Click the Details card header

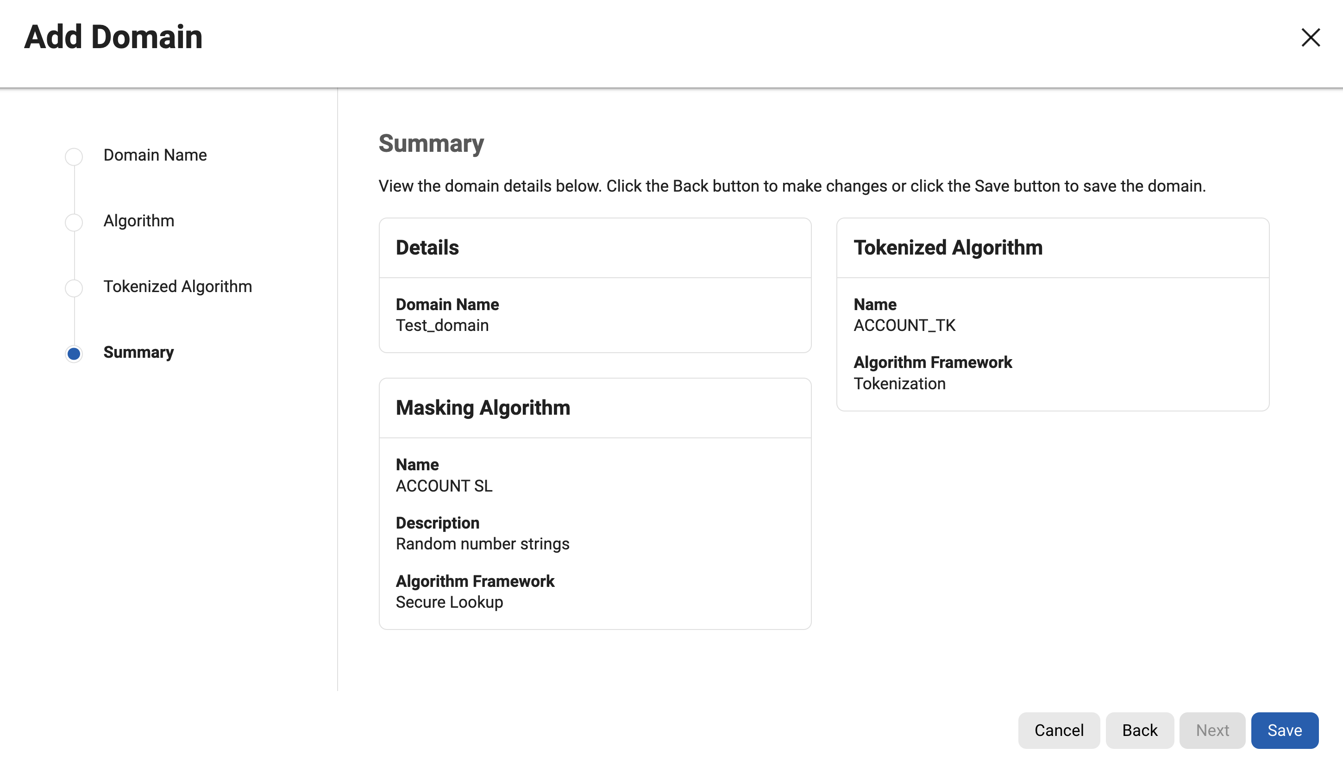427,248
